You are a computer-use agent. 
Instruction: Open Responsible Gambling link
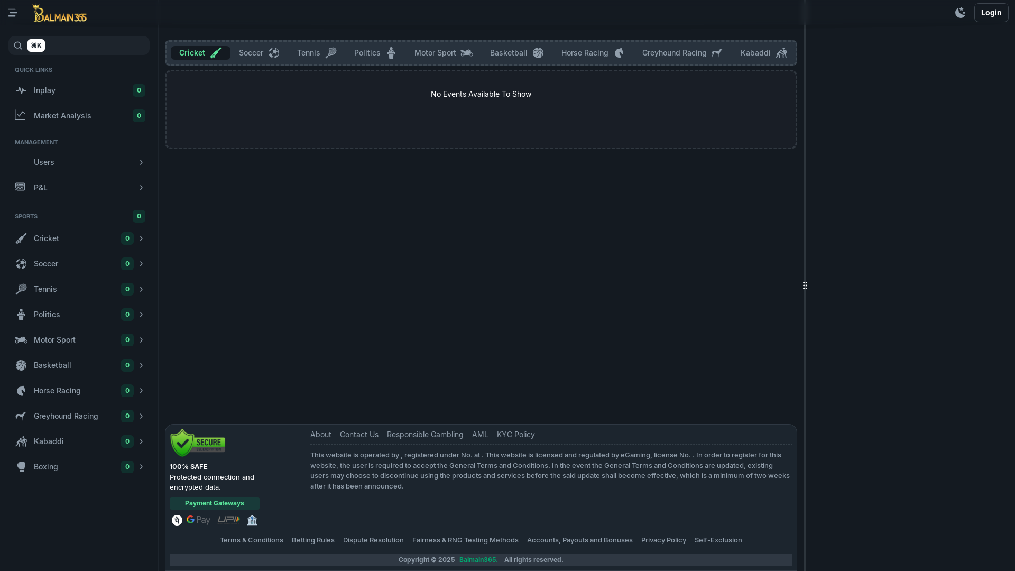point(425,435)
